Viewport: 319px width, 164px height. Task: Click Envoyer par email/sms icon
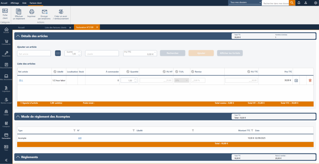point(45,12)
